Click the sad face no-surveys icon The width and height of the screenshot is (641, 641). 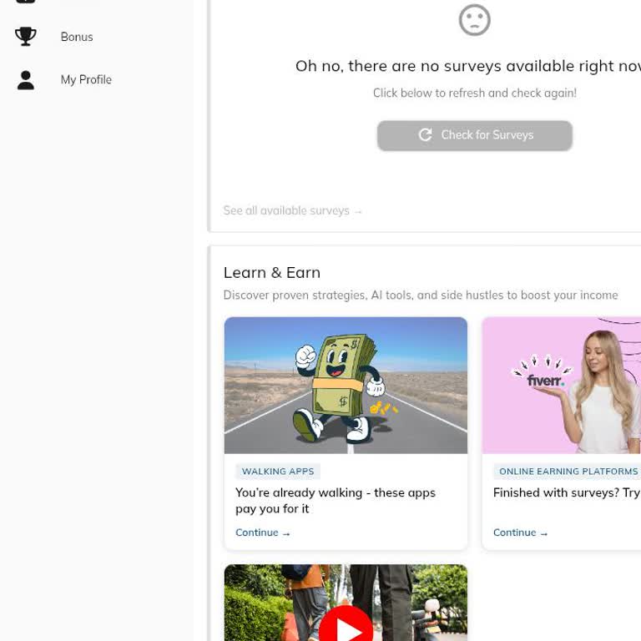[x=474, y=20]
